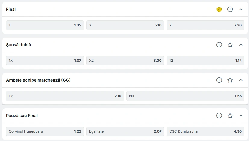Favorite the Șansă dublă market star
This screenshot has height=141, width=249.
pos(230,45)
